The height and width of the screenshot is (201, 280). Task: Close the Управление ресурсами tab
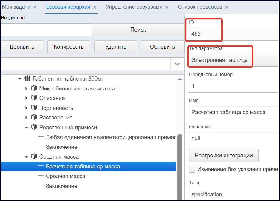point(167,7)
